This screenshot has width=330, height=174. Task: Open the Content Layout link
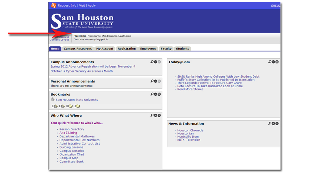point(59,40)
